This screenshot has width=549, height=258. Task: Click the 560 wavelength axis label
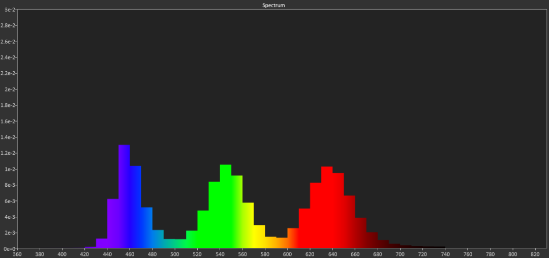click(242, 254)
